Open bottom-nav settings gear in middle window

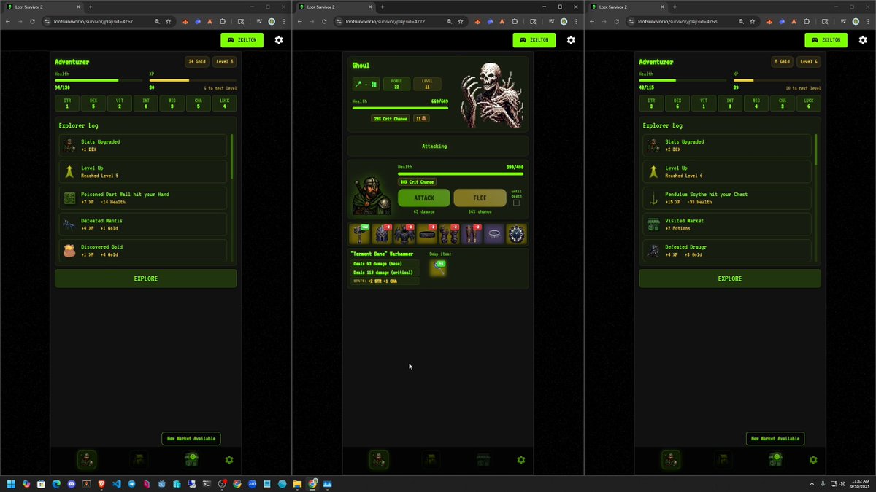pos(521,460)
